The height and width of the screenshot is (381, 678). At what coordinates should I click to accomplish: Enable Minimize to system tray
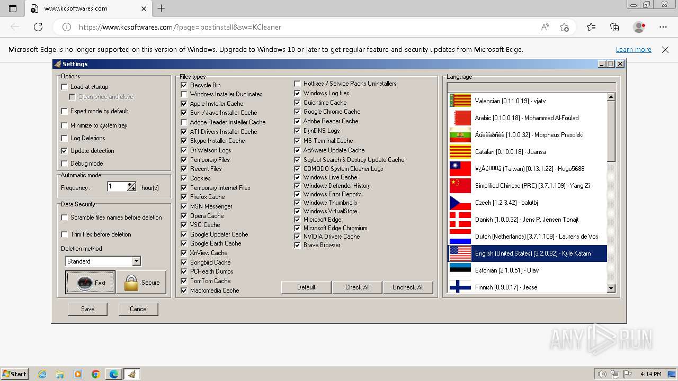[x=65, y=125]
